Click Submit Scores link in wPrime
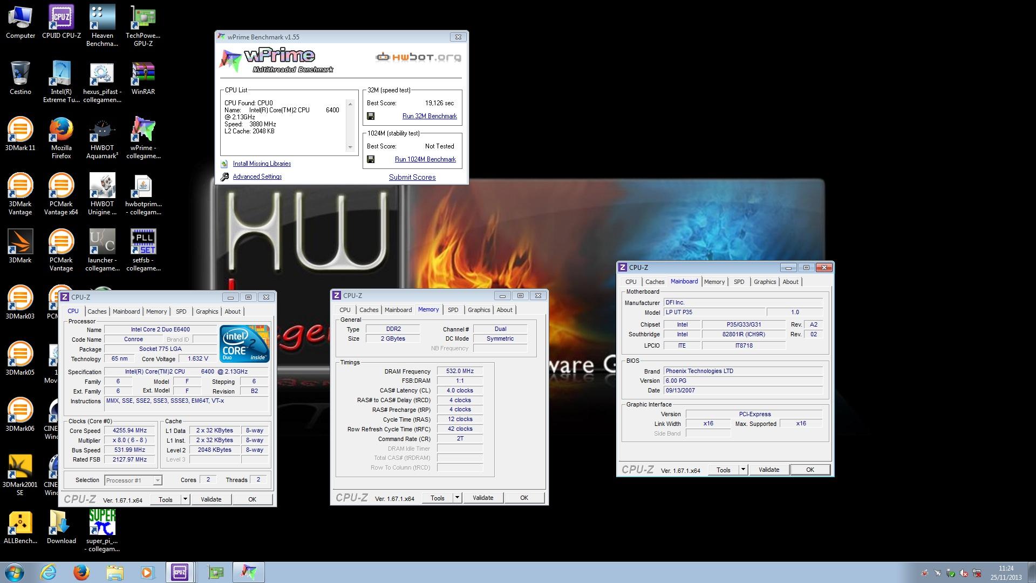 tap(412, 177)
